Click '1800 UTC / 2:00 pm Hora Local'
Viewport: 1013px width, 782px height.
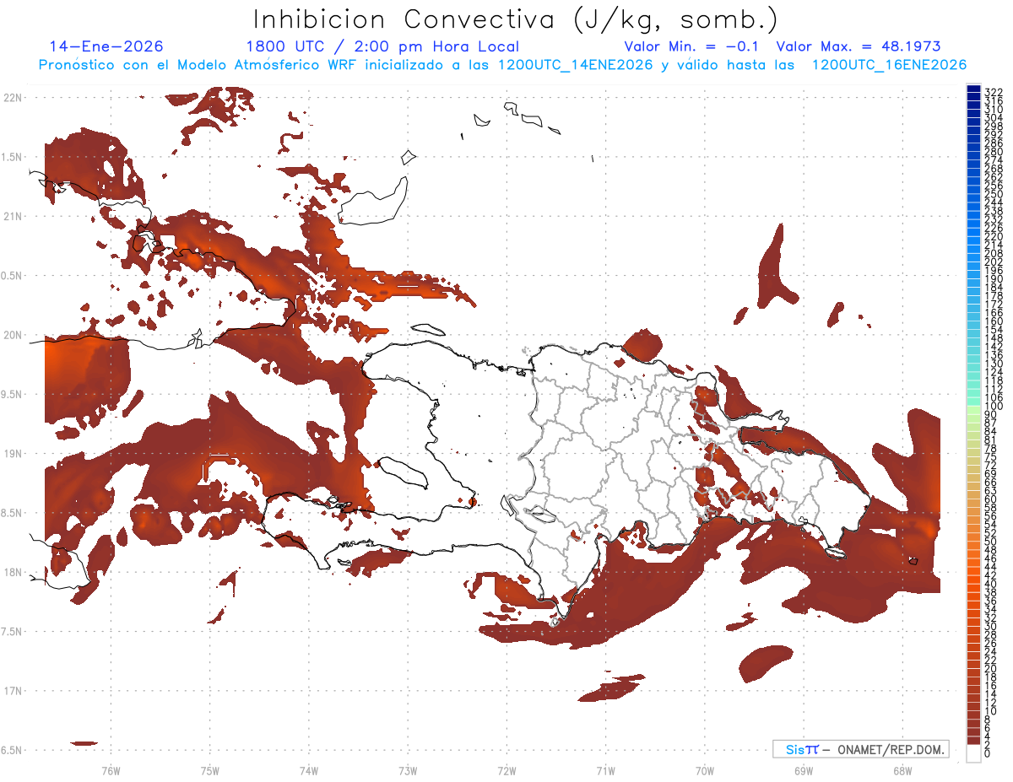[x=382, y=46]
